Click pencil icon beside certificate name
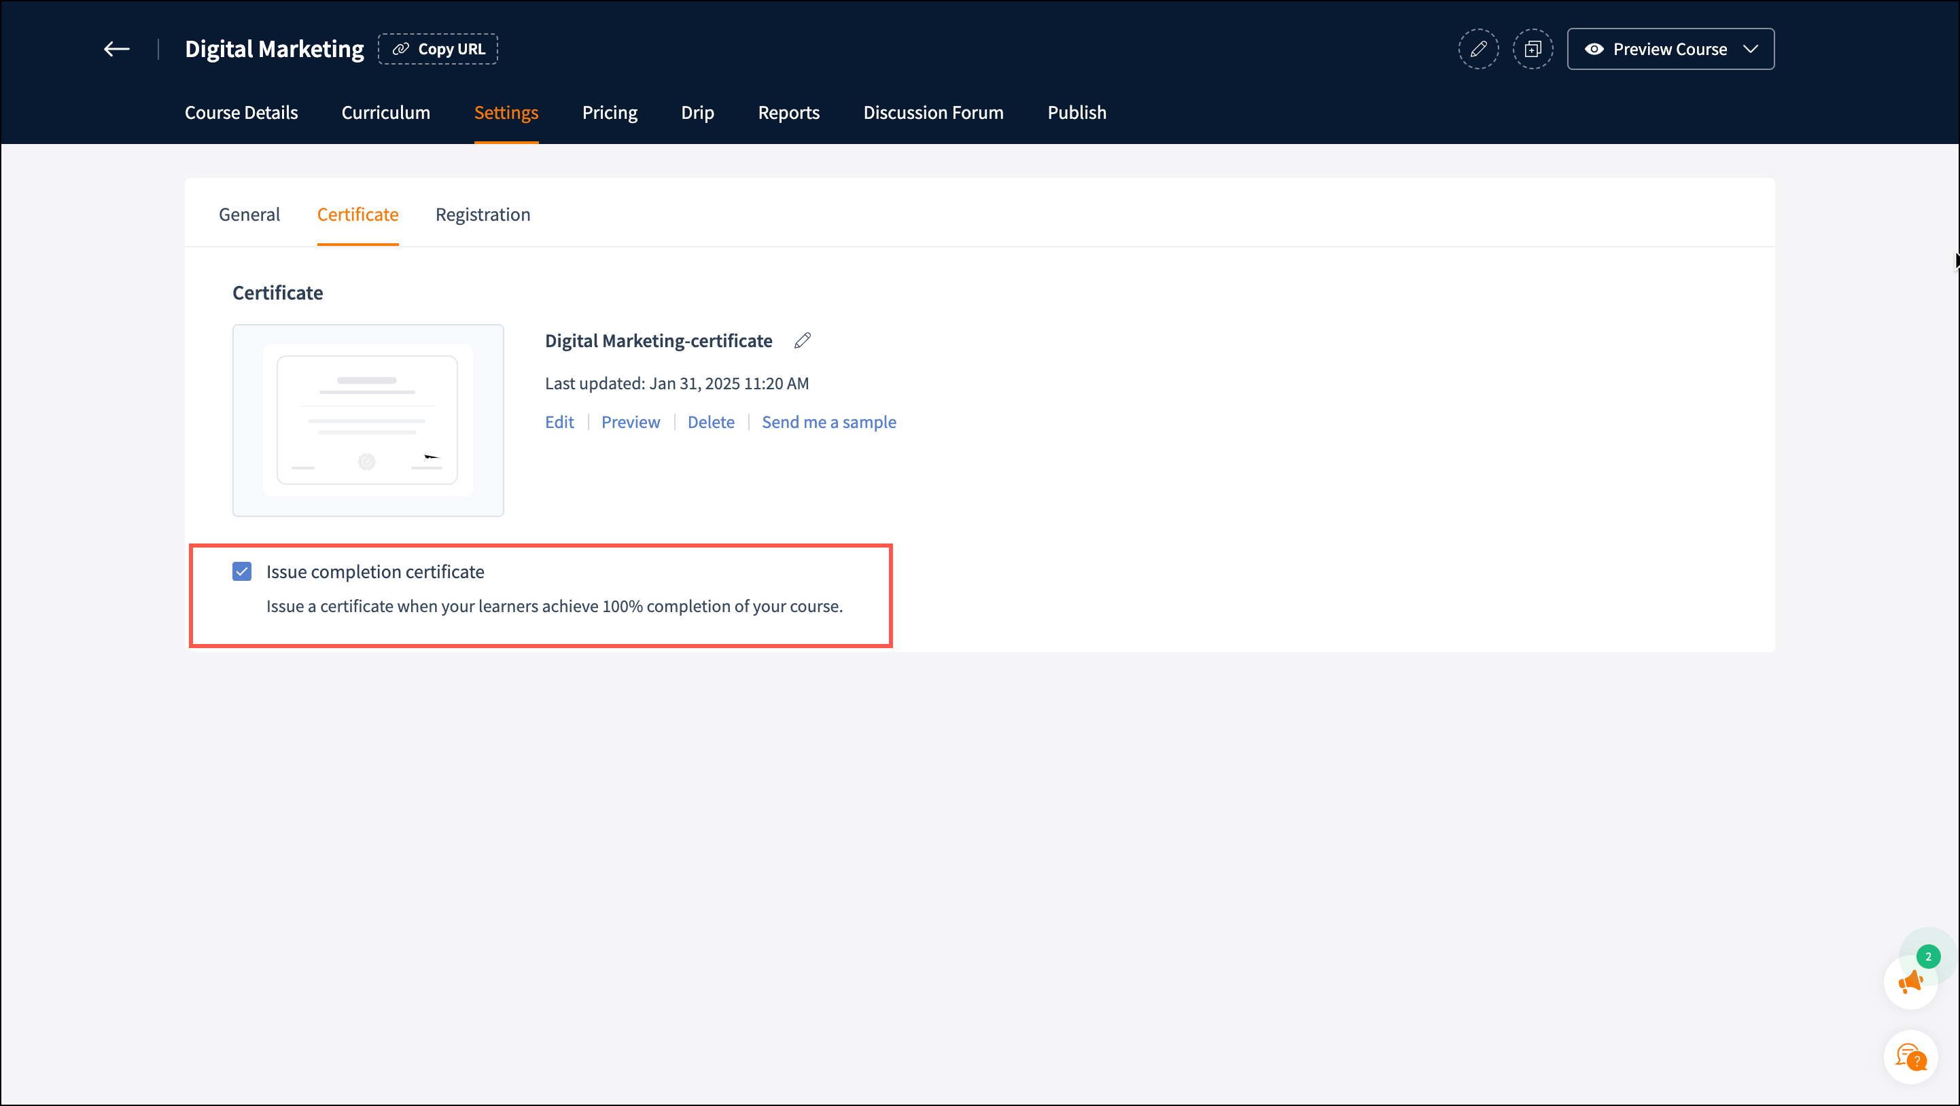 point(802,341)
